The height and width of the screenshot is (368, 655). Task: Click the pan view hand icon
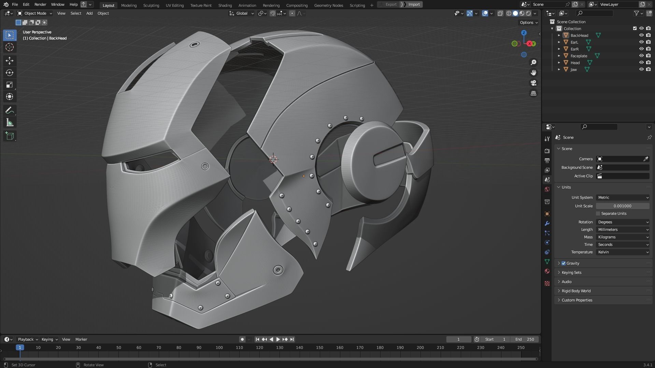(x=533, y=73)
